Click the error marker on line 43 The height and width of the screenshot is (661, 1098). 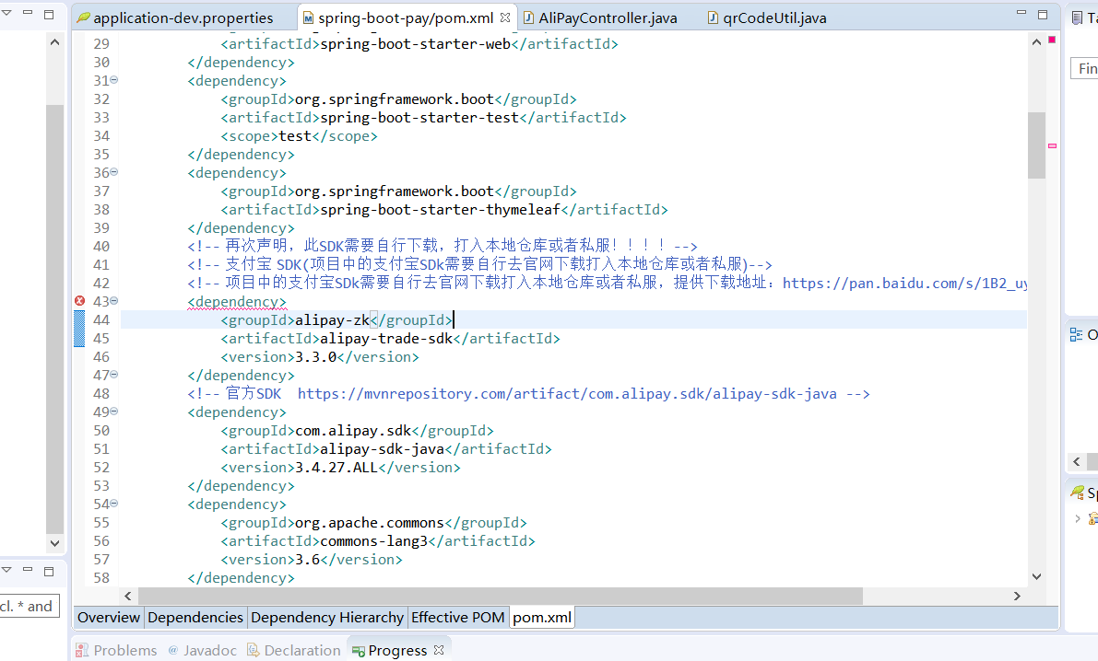point(80,301)
